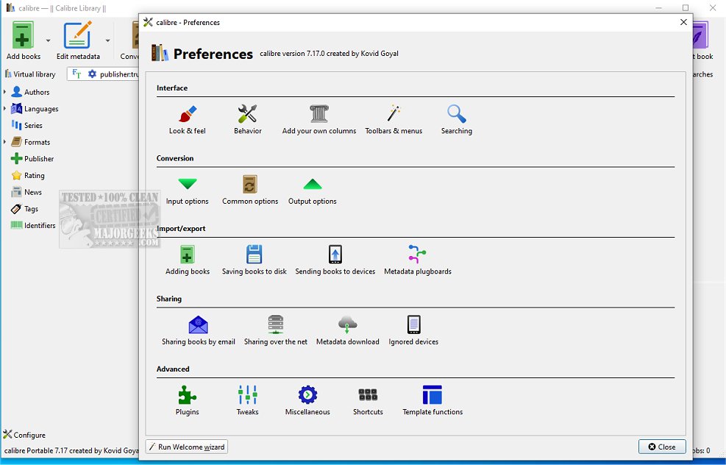This screenshot has width=726, height=465.
Task: Open conversion Input options
Action: (187, 190)
